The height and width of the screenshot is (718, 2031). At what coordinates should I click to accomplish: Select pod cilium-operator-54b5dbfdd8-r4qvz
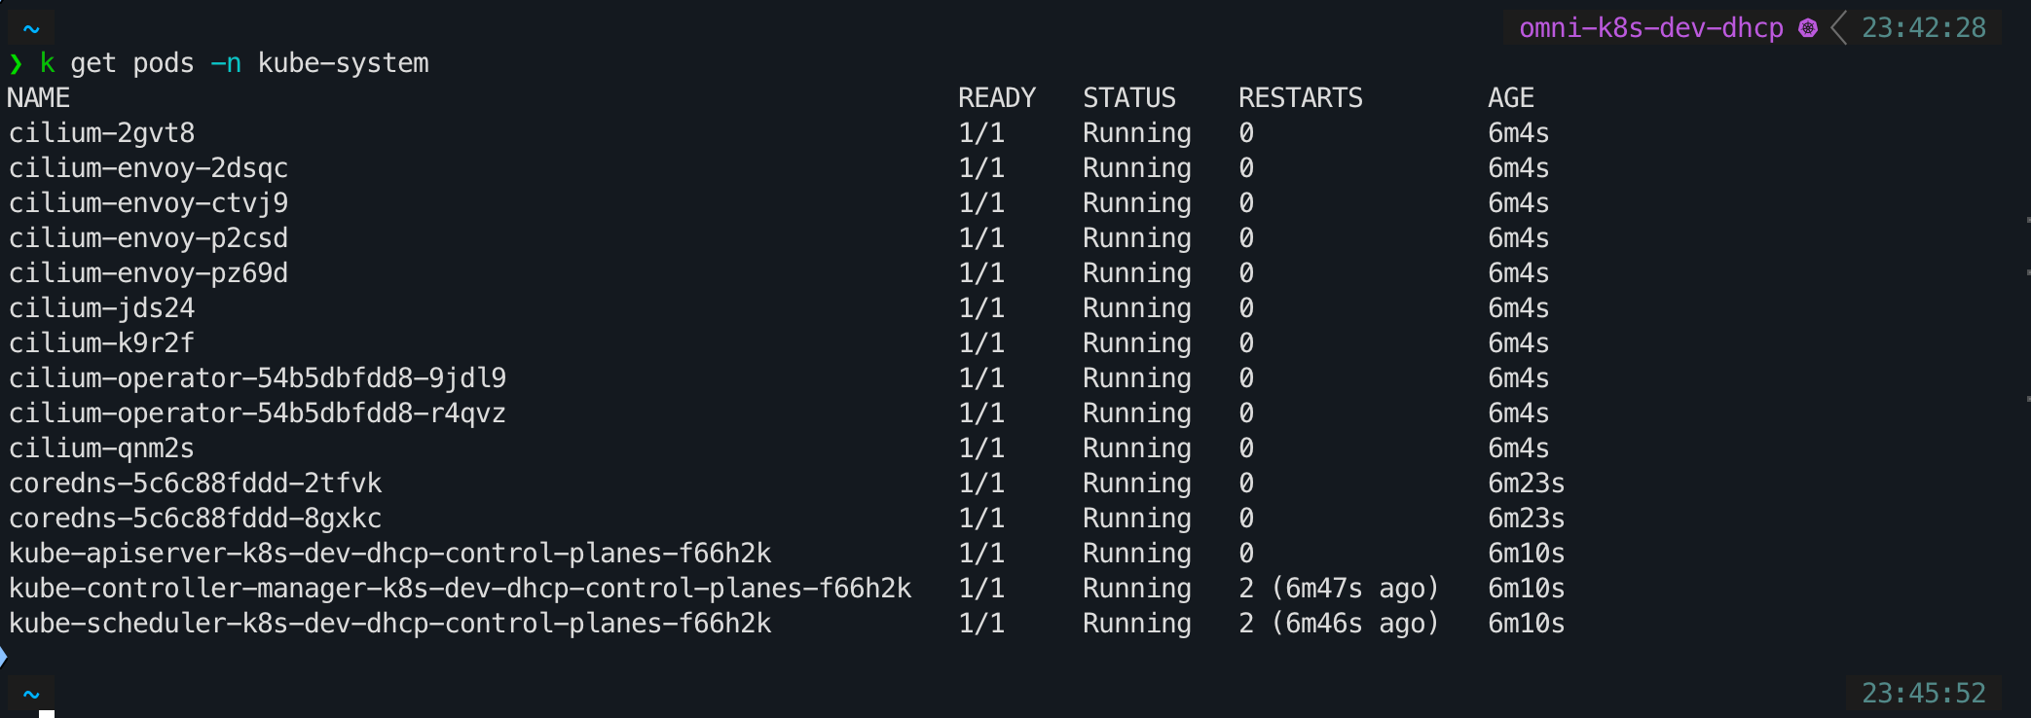pyautogui.click(x=257, y=413)
